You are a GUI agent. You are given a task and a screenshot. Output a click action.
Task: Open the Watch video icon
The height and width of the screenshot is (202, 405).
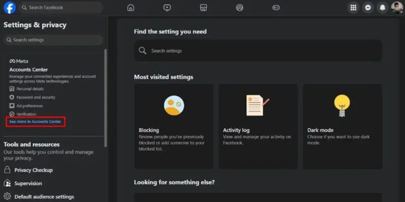[167, 8]
